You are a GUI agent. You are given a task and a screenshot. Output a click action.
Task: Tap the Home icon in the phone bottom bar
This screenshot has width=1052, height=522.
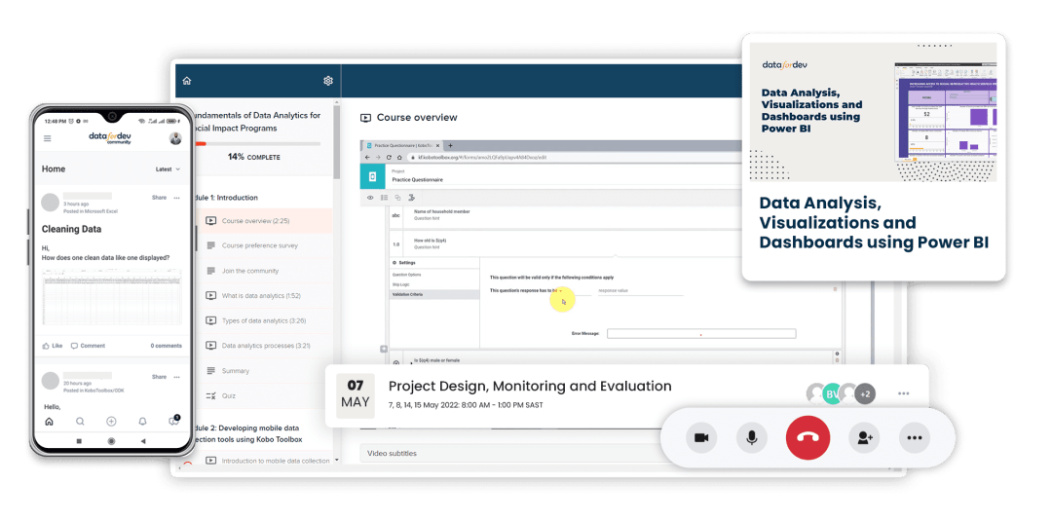pos(49,422)
